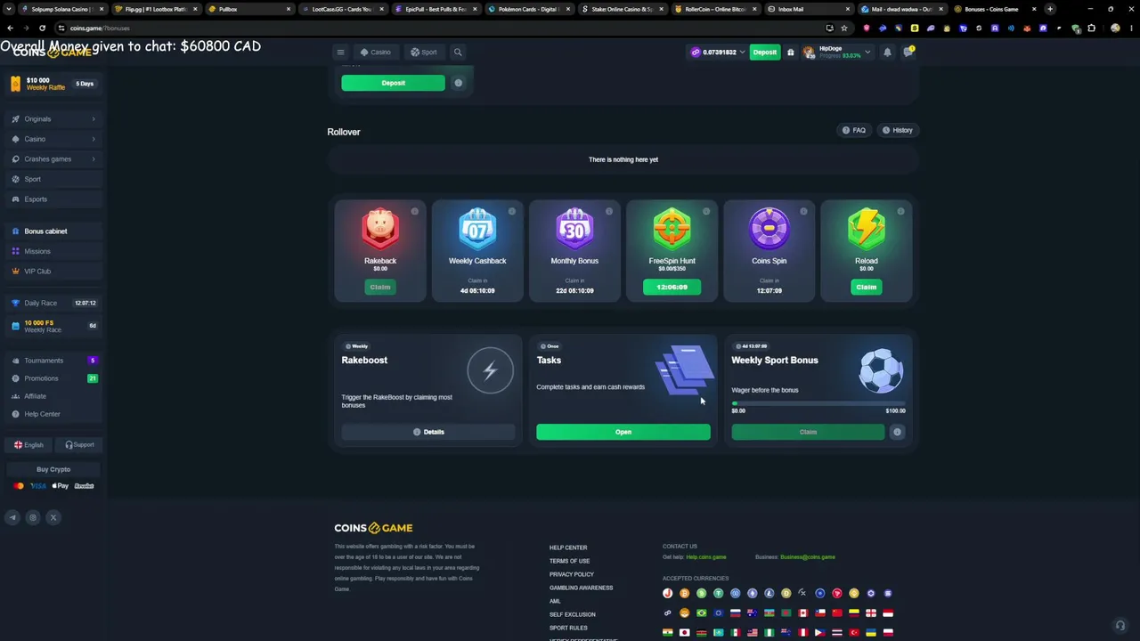The height and width of the screenshot is (641, 1140).
Task: Click the Monthly Bonus calendar icon
Action: (574, 229)
